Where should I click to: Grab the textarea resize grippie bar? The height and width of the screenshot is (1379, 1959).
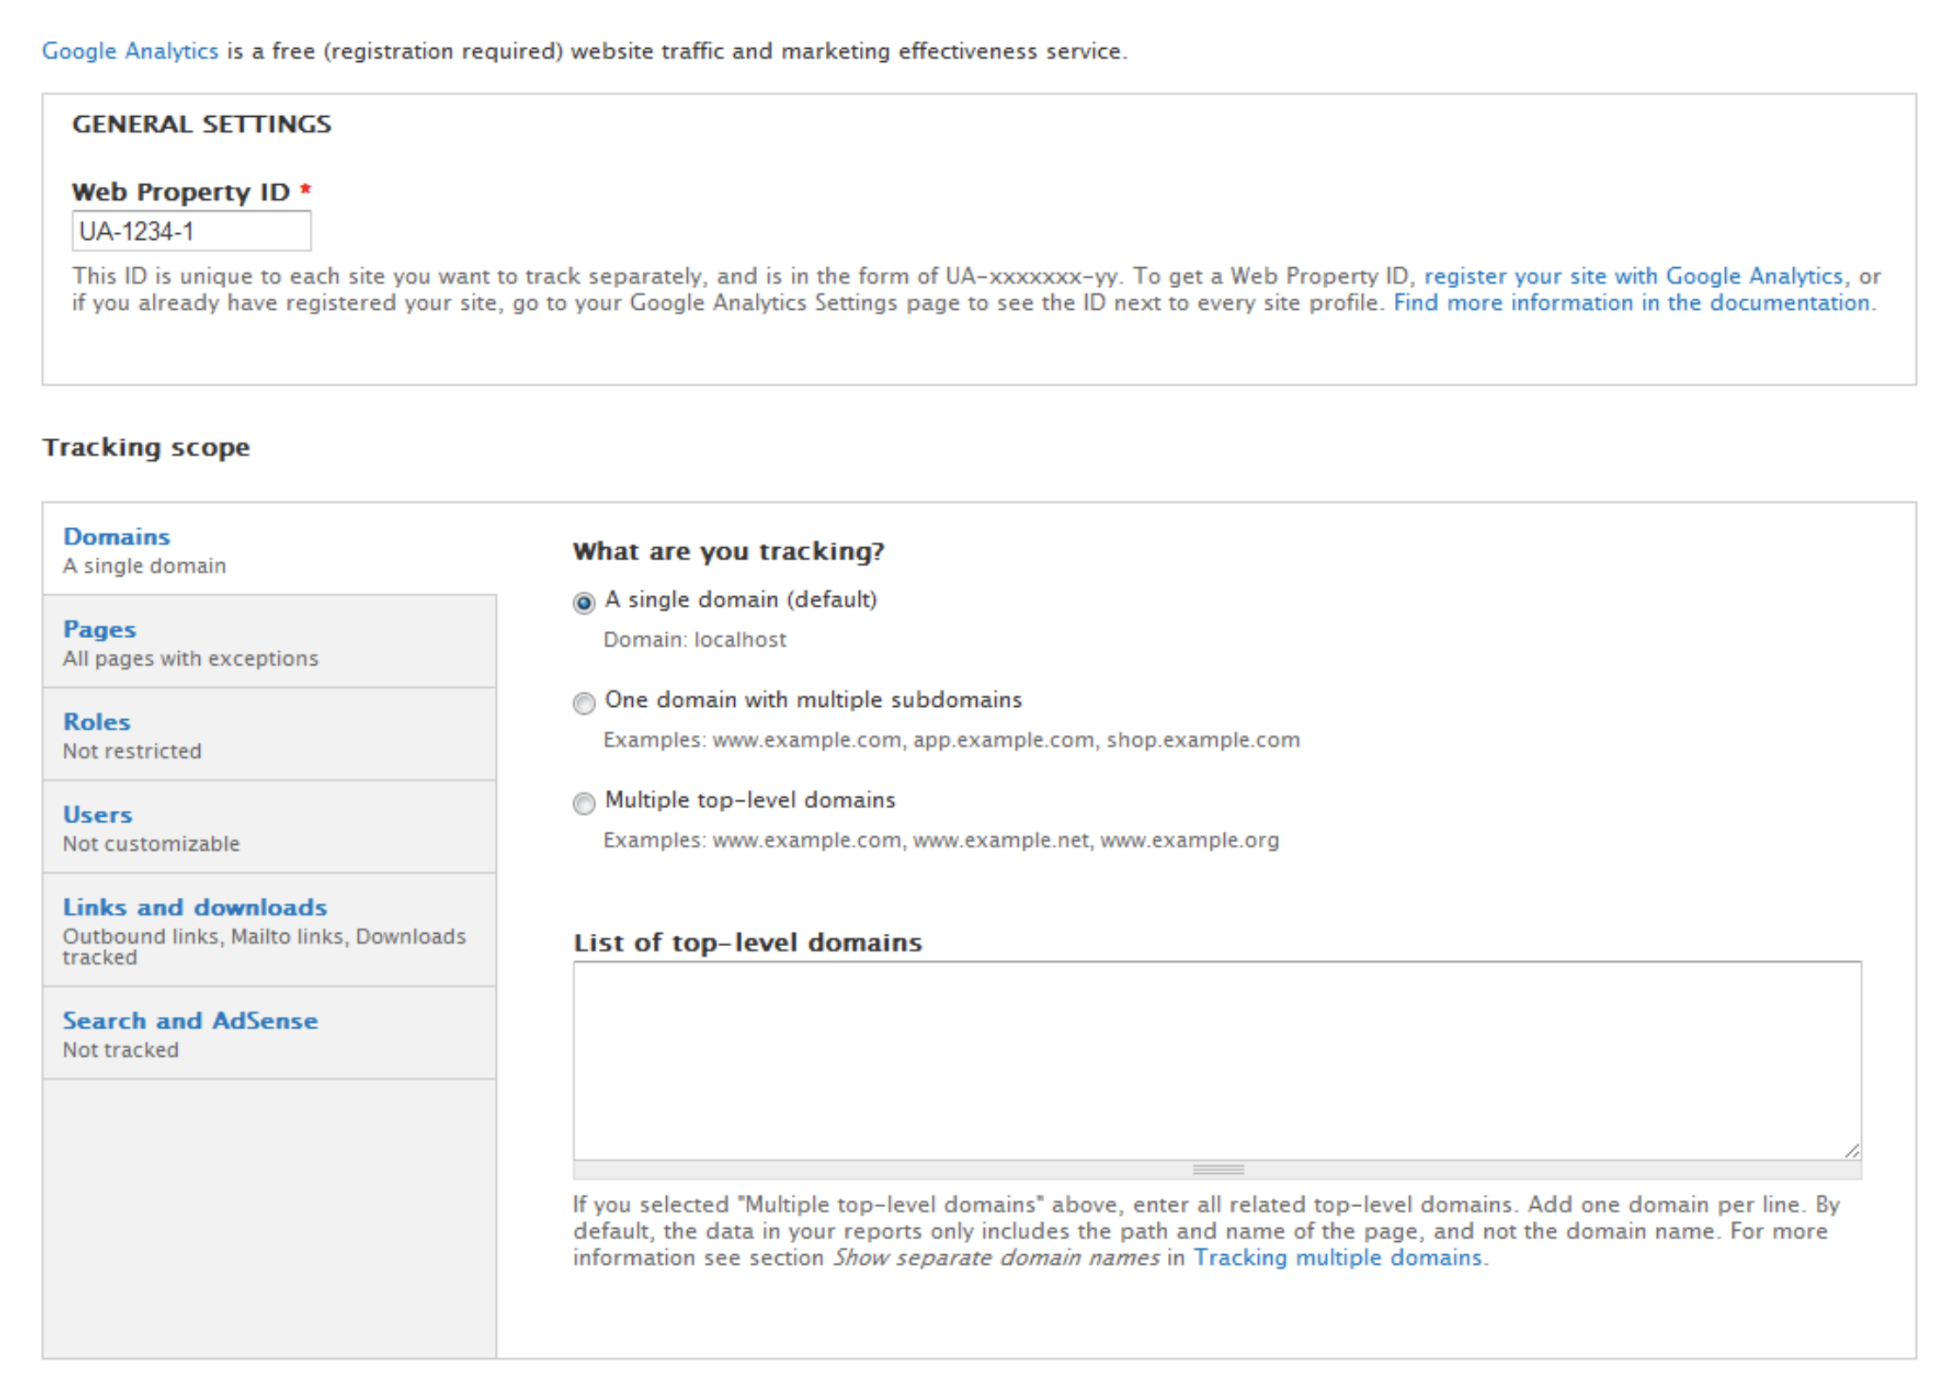(x=1217, y=1170)
